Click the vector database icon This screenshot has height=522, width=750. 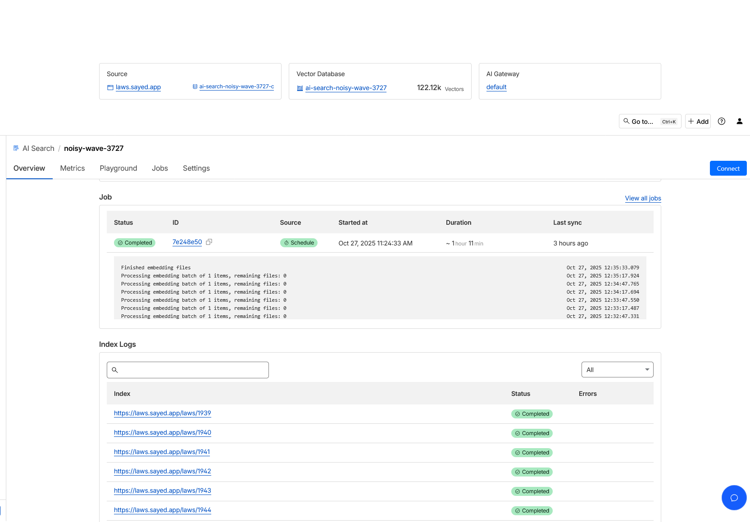tap(300, 88)
